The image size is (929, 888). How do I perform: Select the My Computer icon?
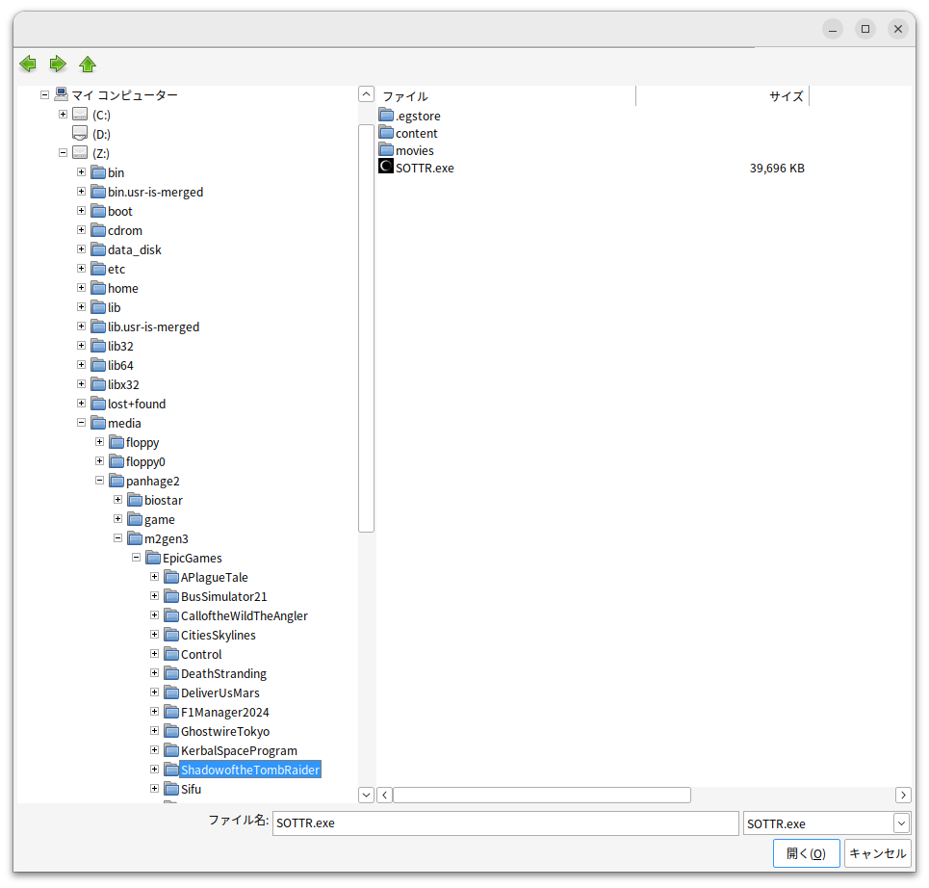[x=61, y=94]
